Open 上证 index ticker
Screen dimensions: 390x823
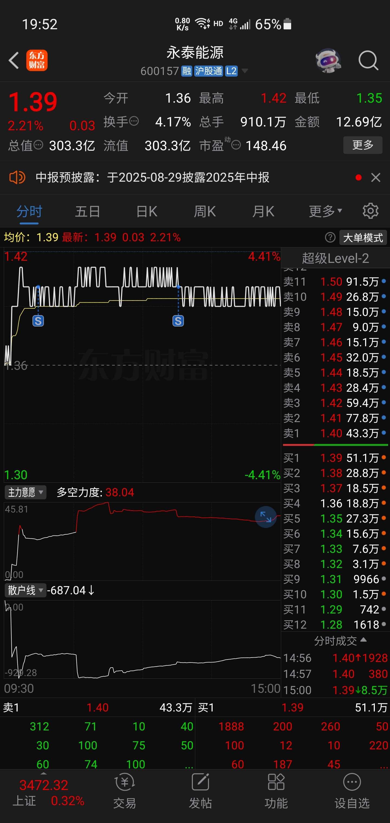[48, 793]
